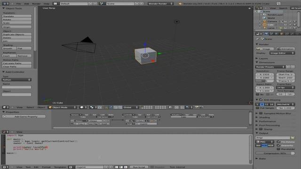
Task: Click the Run Script button
Action: pos(139,167)
